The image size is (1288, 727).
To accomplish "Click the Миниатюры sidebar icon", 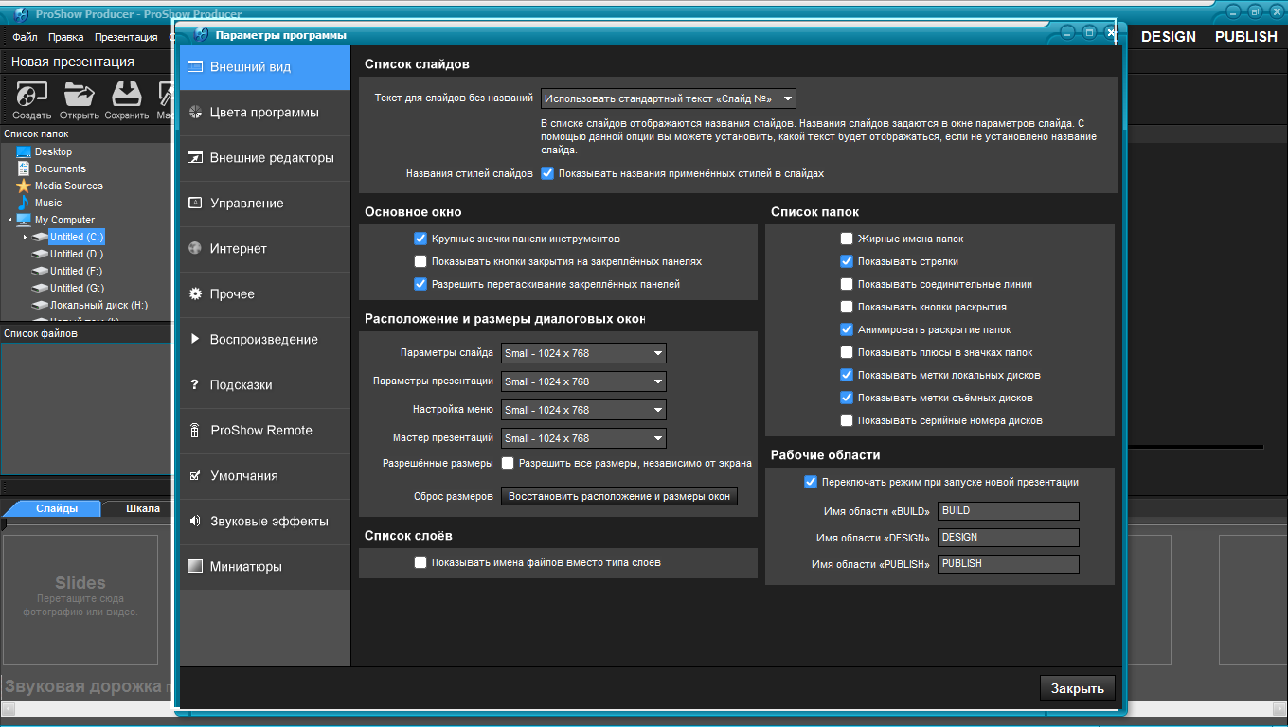I will point(195,567).
